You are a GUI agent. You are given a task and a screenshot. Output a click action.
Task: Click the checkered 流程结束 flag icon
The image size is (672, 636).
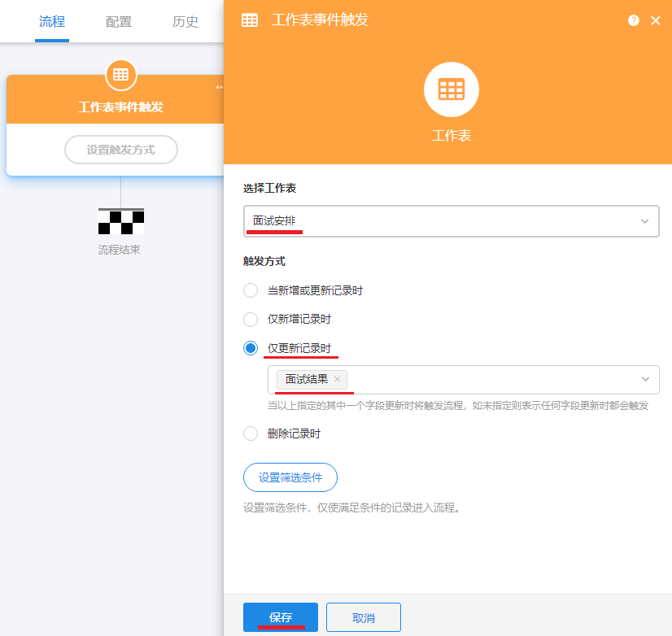120,222
